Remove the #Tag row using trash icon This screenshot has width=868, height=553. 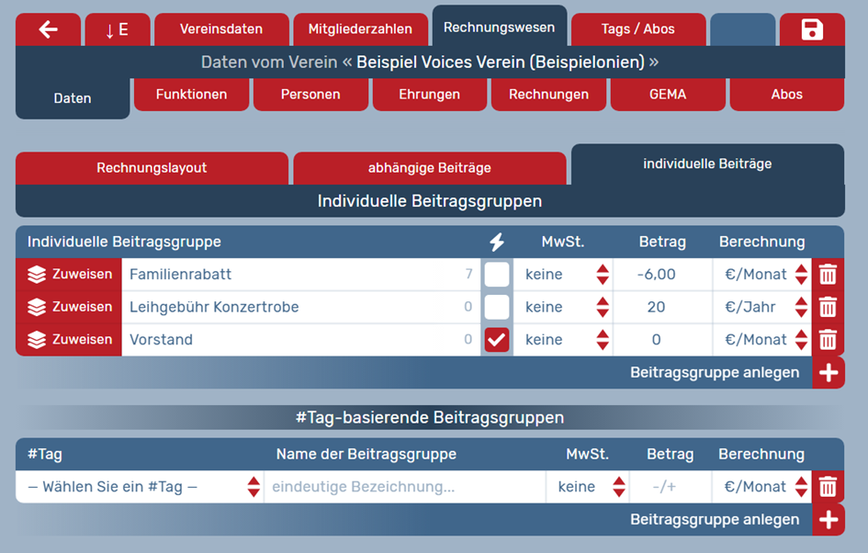point(828,487)
